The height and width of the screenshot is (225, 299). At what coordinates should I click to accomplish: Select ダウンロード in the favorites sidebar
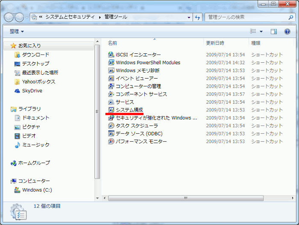(35, 55)
